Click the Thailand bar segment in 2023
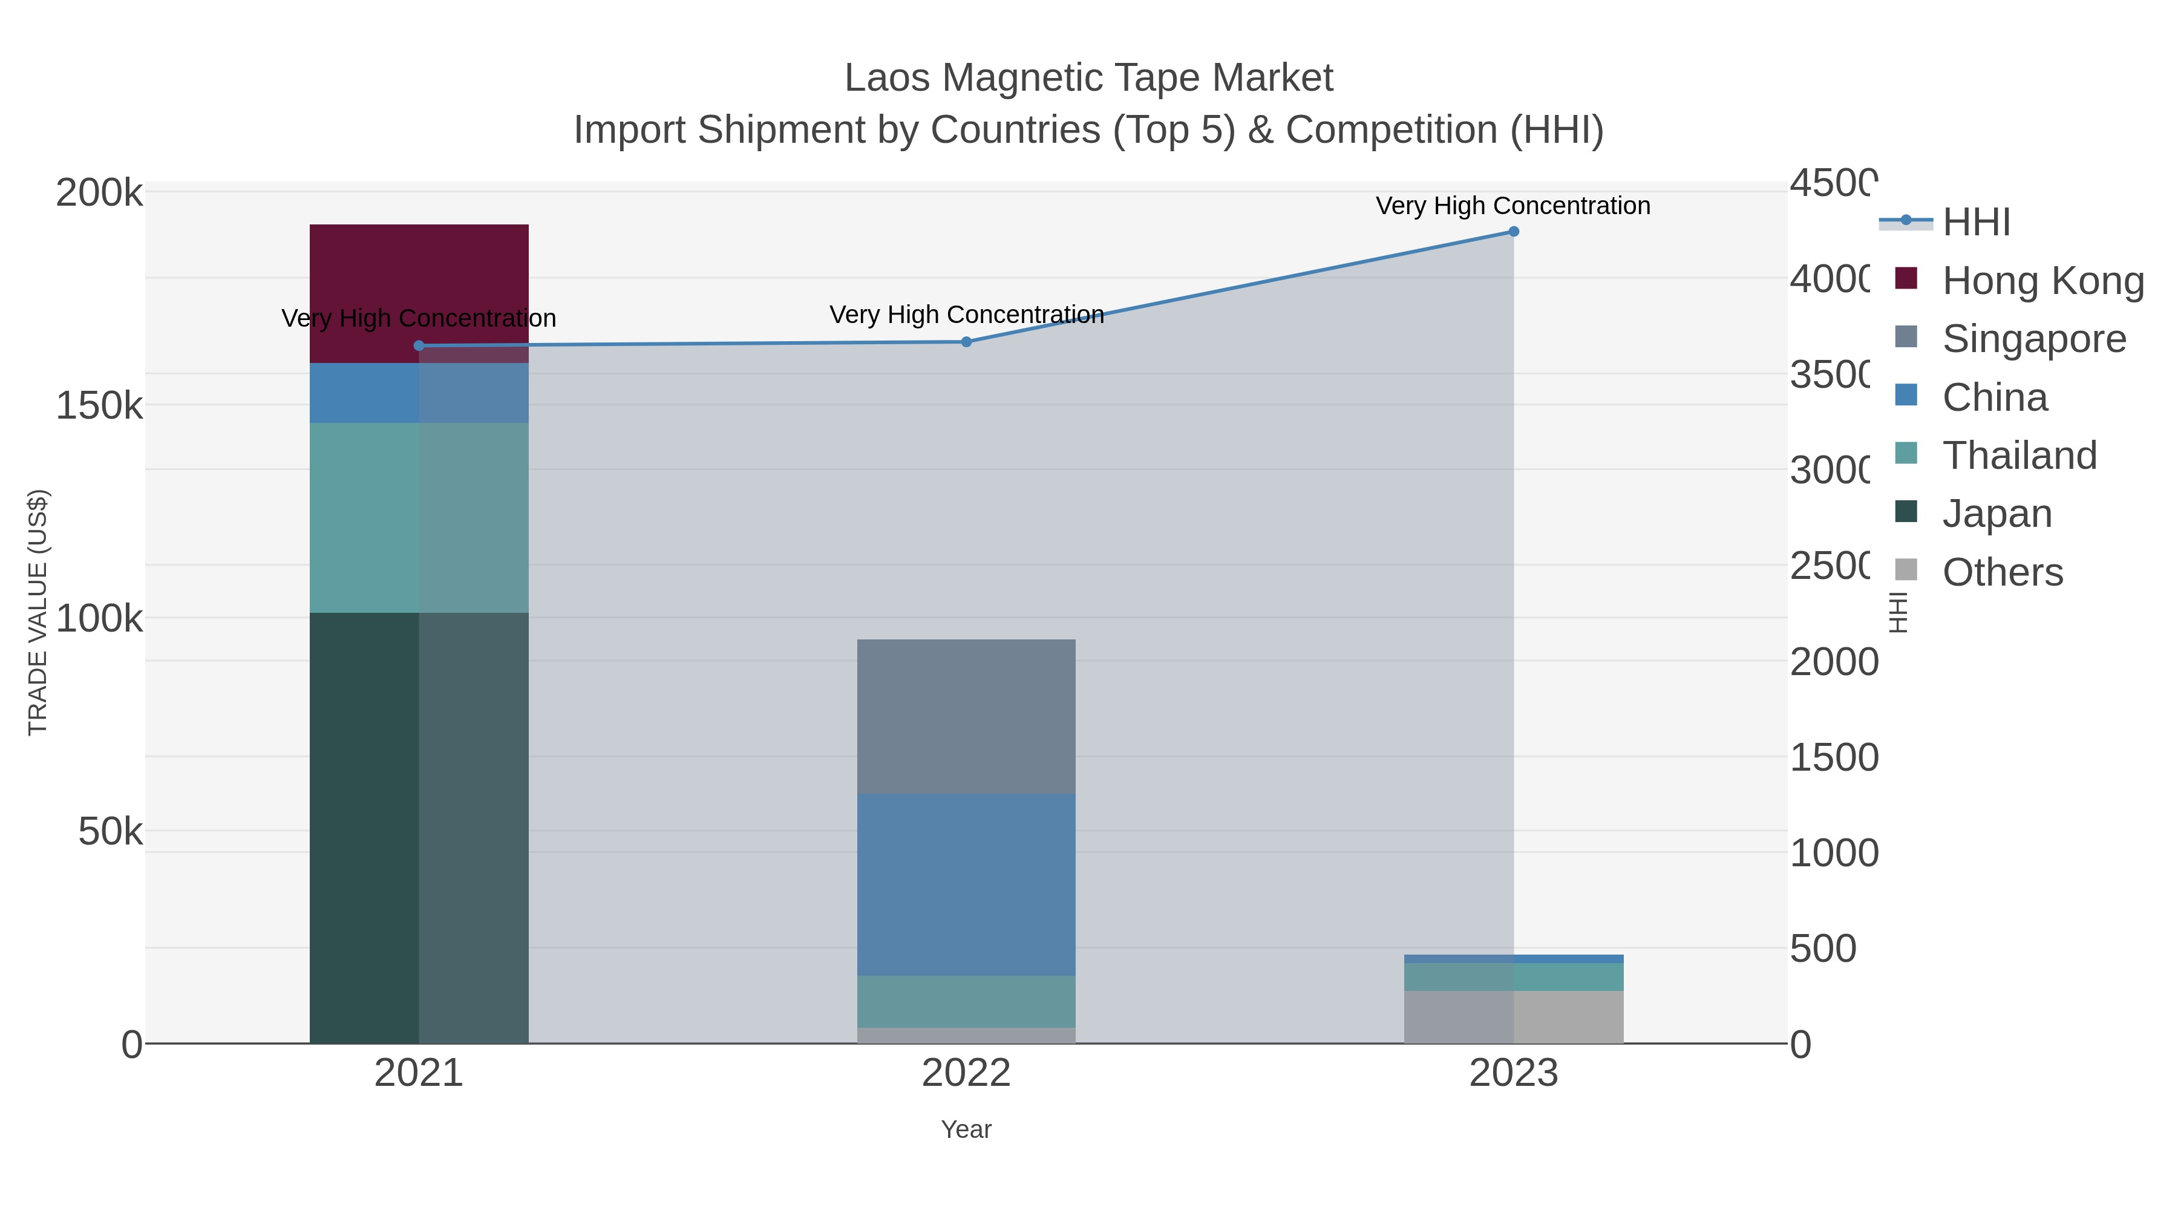2178x1225 pixels. click(x=1514, y=978)
